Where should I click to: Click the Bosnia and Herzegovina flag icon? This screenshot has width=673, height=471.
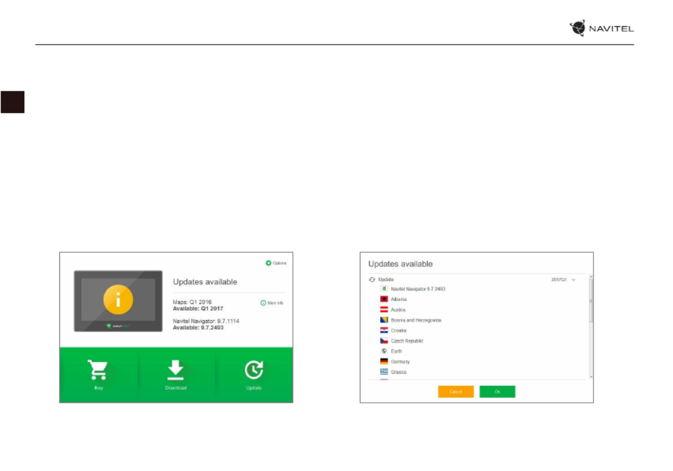pyautogui.click(x=384, y=320)
